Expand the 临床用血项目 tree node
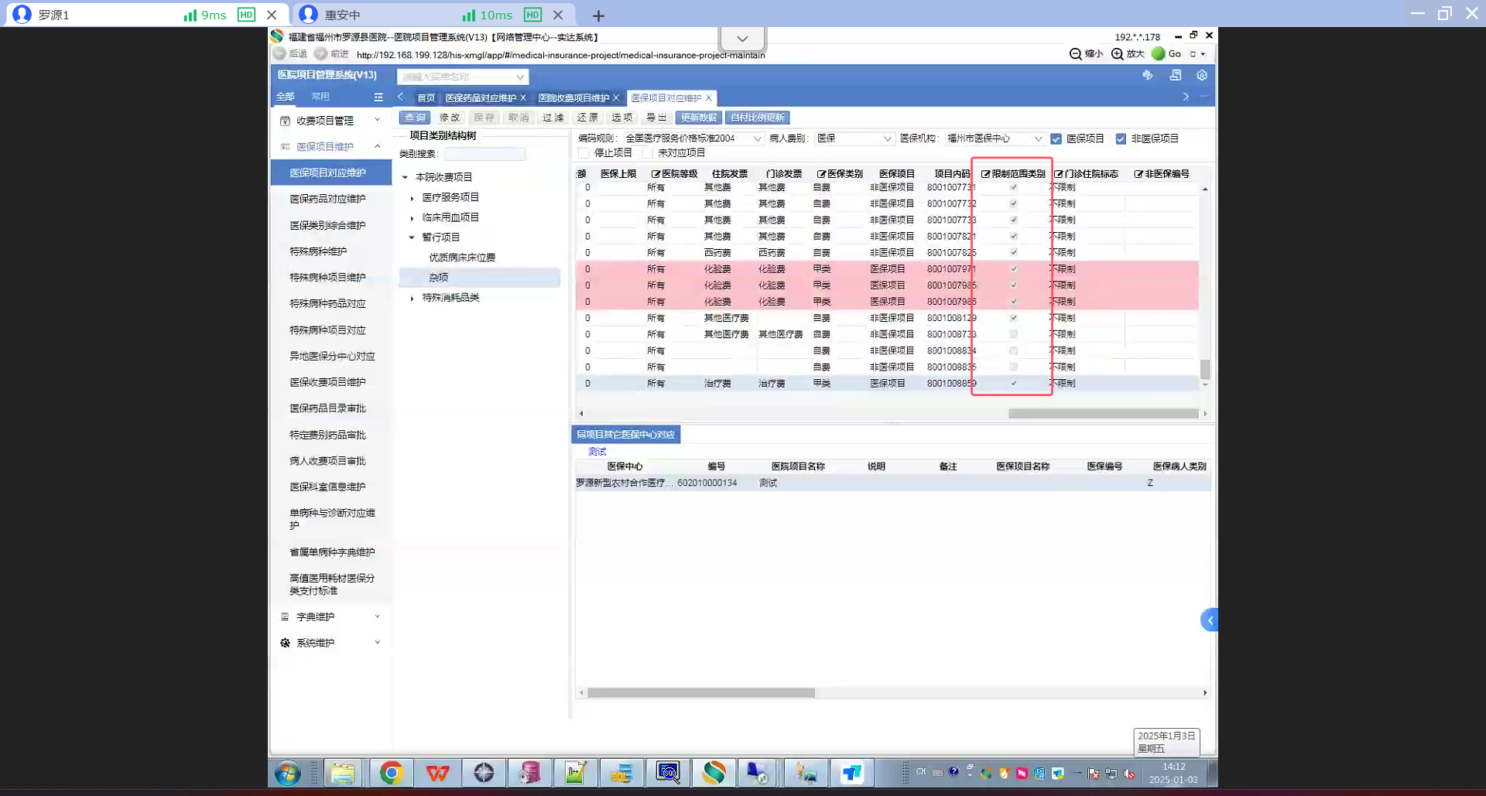The width and height of the screenshot is (1486, 796). [x=412, y=218]
